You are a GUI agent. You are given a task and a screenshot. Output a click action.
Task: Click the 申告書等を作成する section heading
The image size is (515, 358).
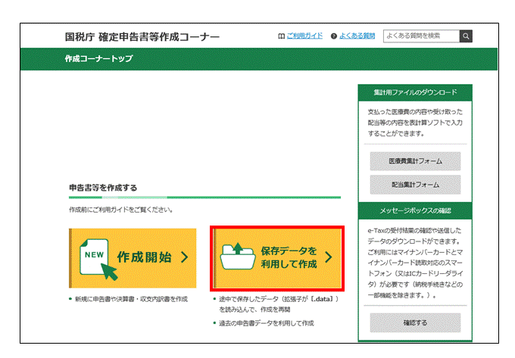[x=102, y=187]
